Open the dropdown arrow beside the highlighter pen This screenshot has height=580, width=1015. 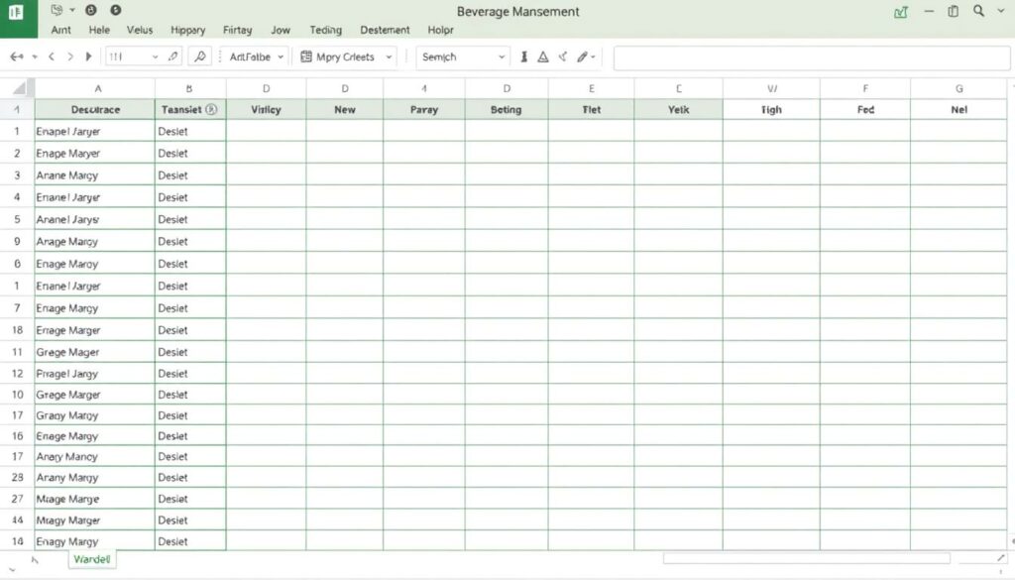click(x=593, y=57)
